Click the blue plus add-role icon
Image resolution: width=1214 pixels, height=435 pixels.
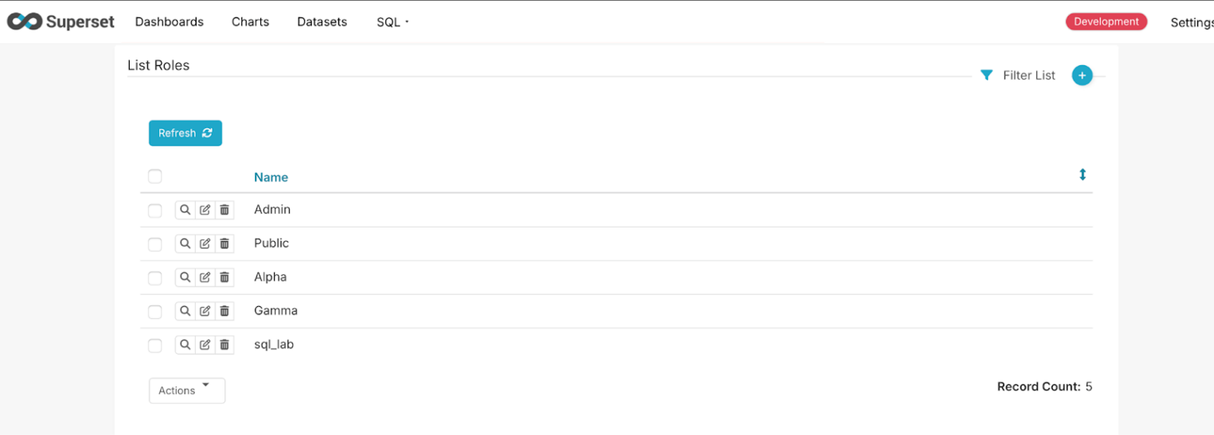tap(1082, 76)
